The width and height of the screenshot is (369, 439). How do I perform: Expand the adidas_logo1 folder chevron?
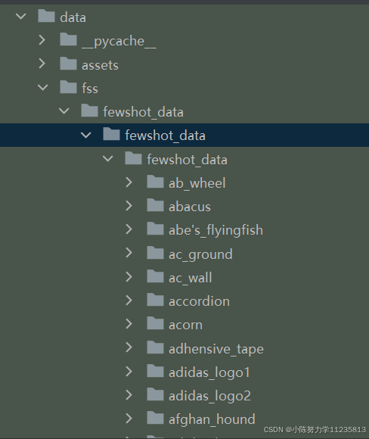click(x=129, y=372)
